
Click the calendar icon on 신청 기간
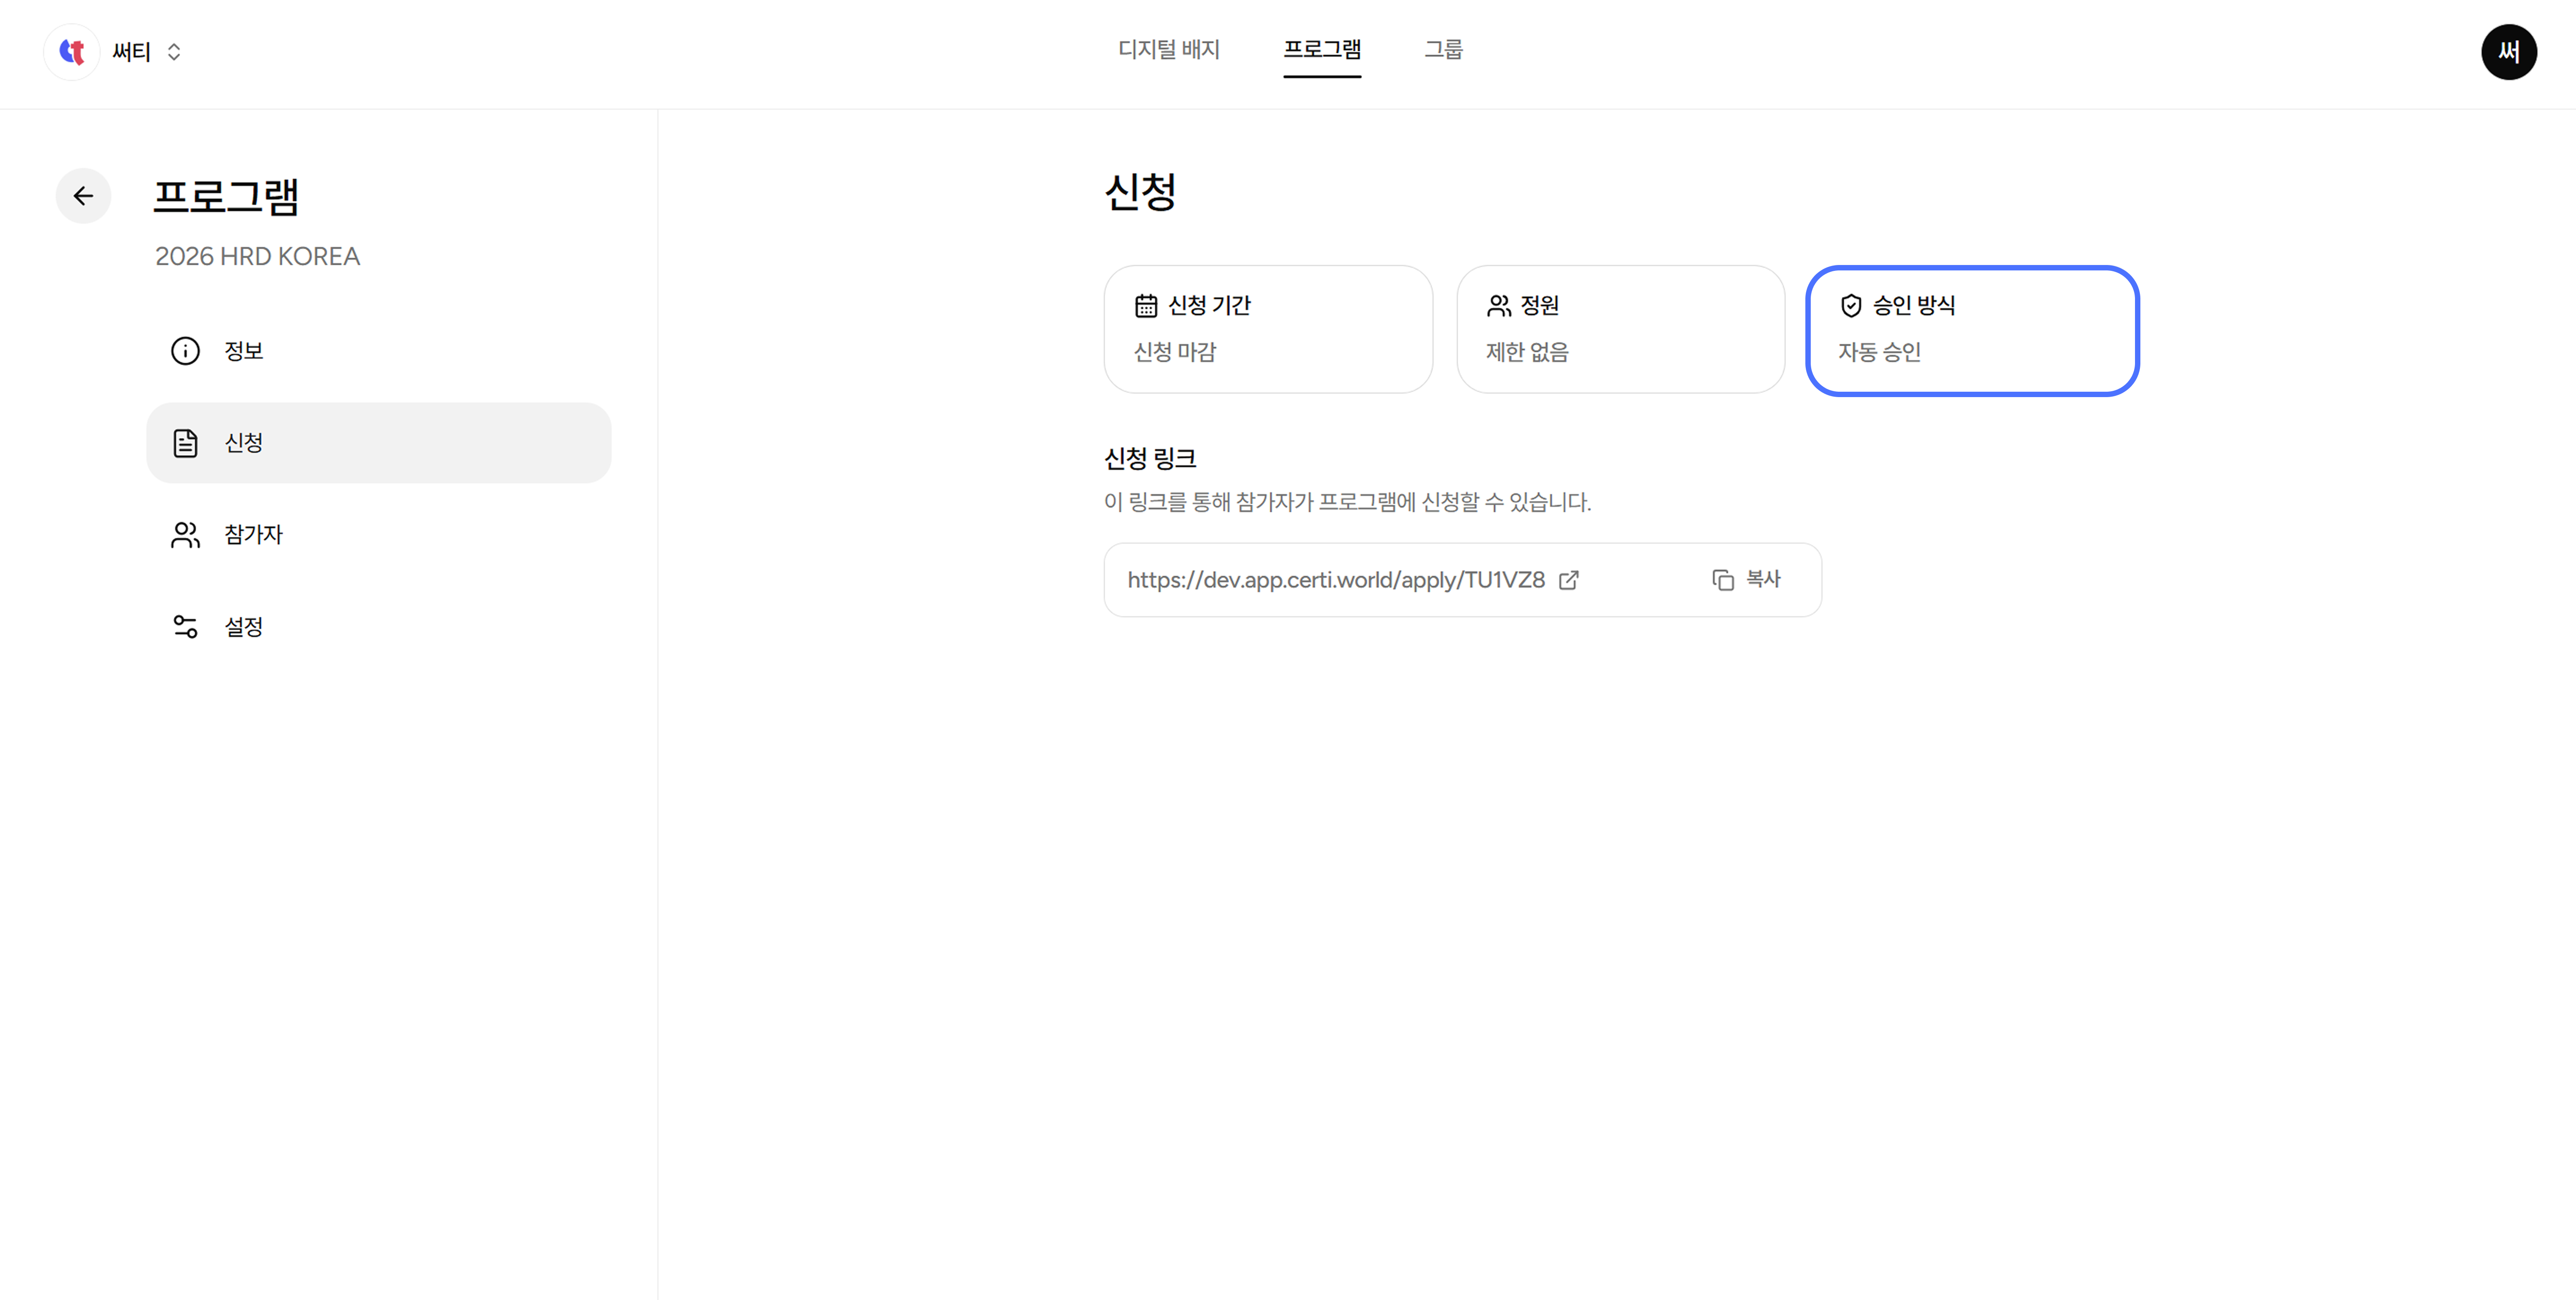click(x=1146, y=306)
